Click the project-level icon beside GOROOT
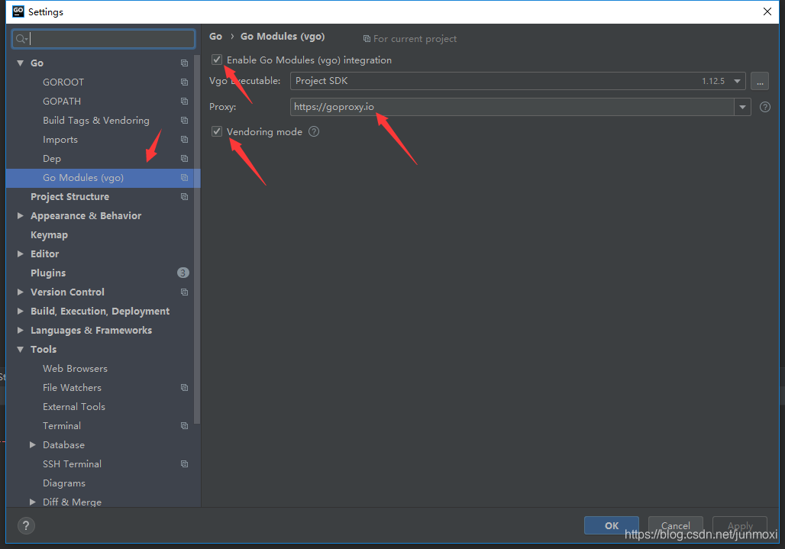Viewport: 785px width, 549px height. 184,82
